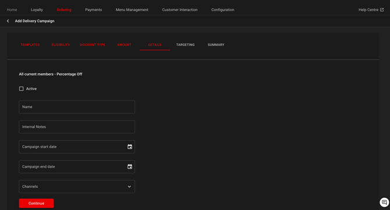Image resolution: width=390 pixels, height=210 pixels.
Task: Open the Summary tab
Action: point(216,45)
